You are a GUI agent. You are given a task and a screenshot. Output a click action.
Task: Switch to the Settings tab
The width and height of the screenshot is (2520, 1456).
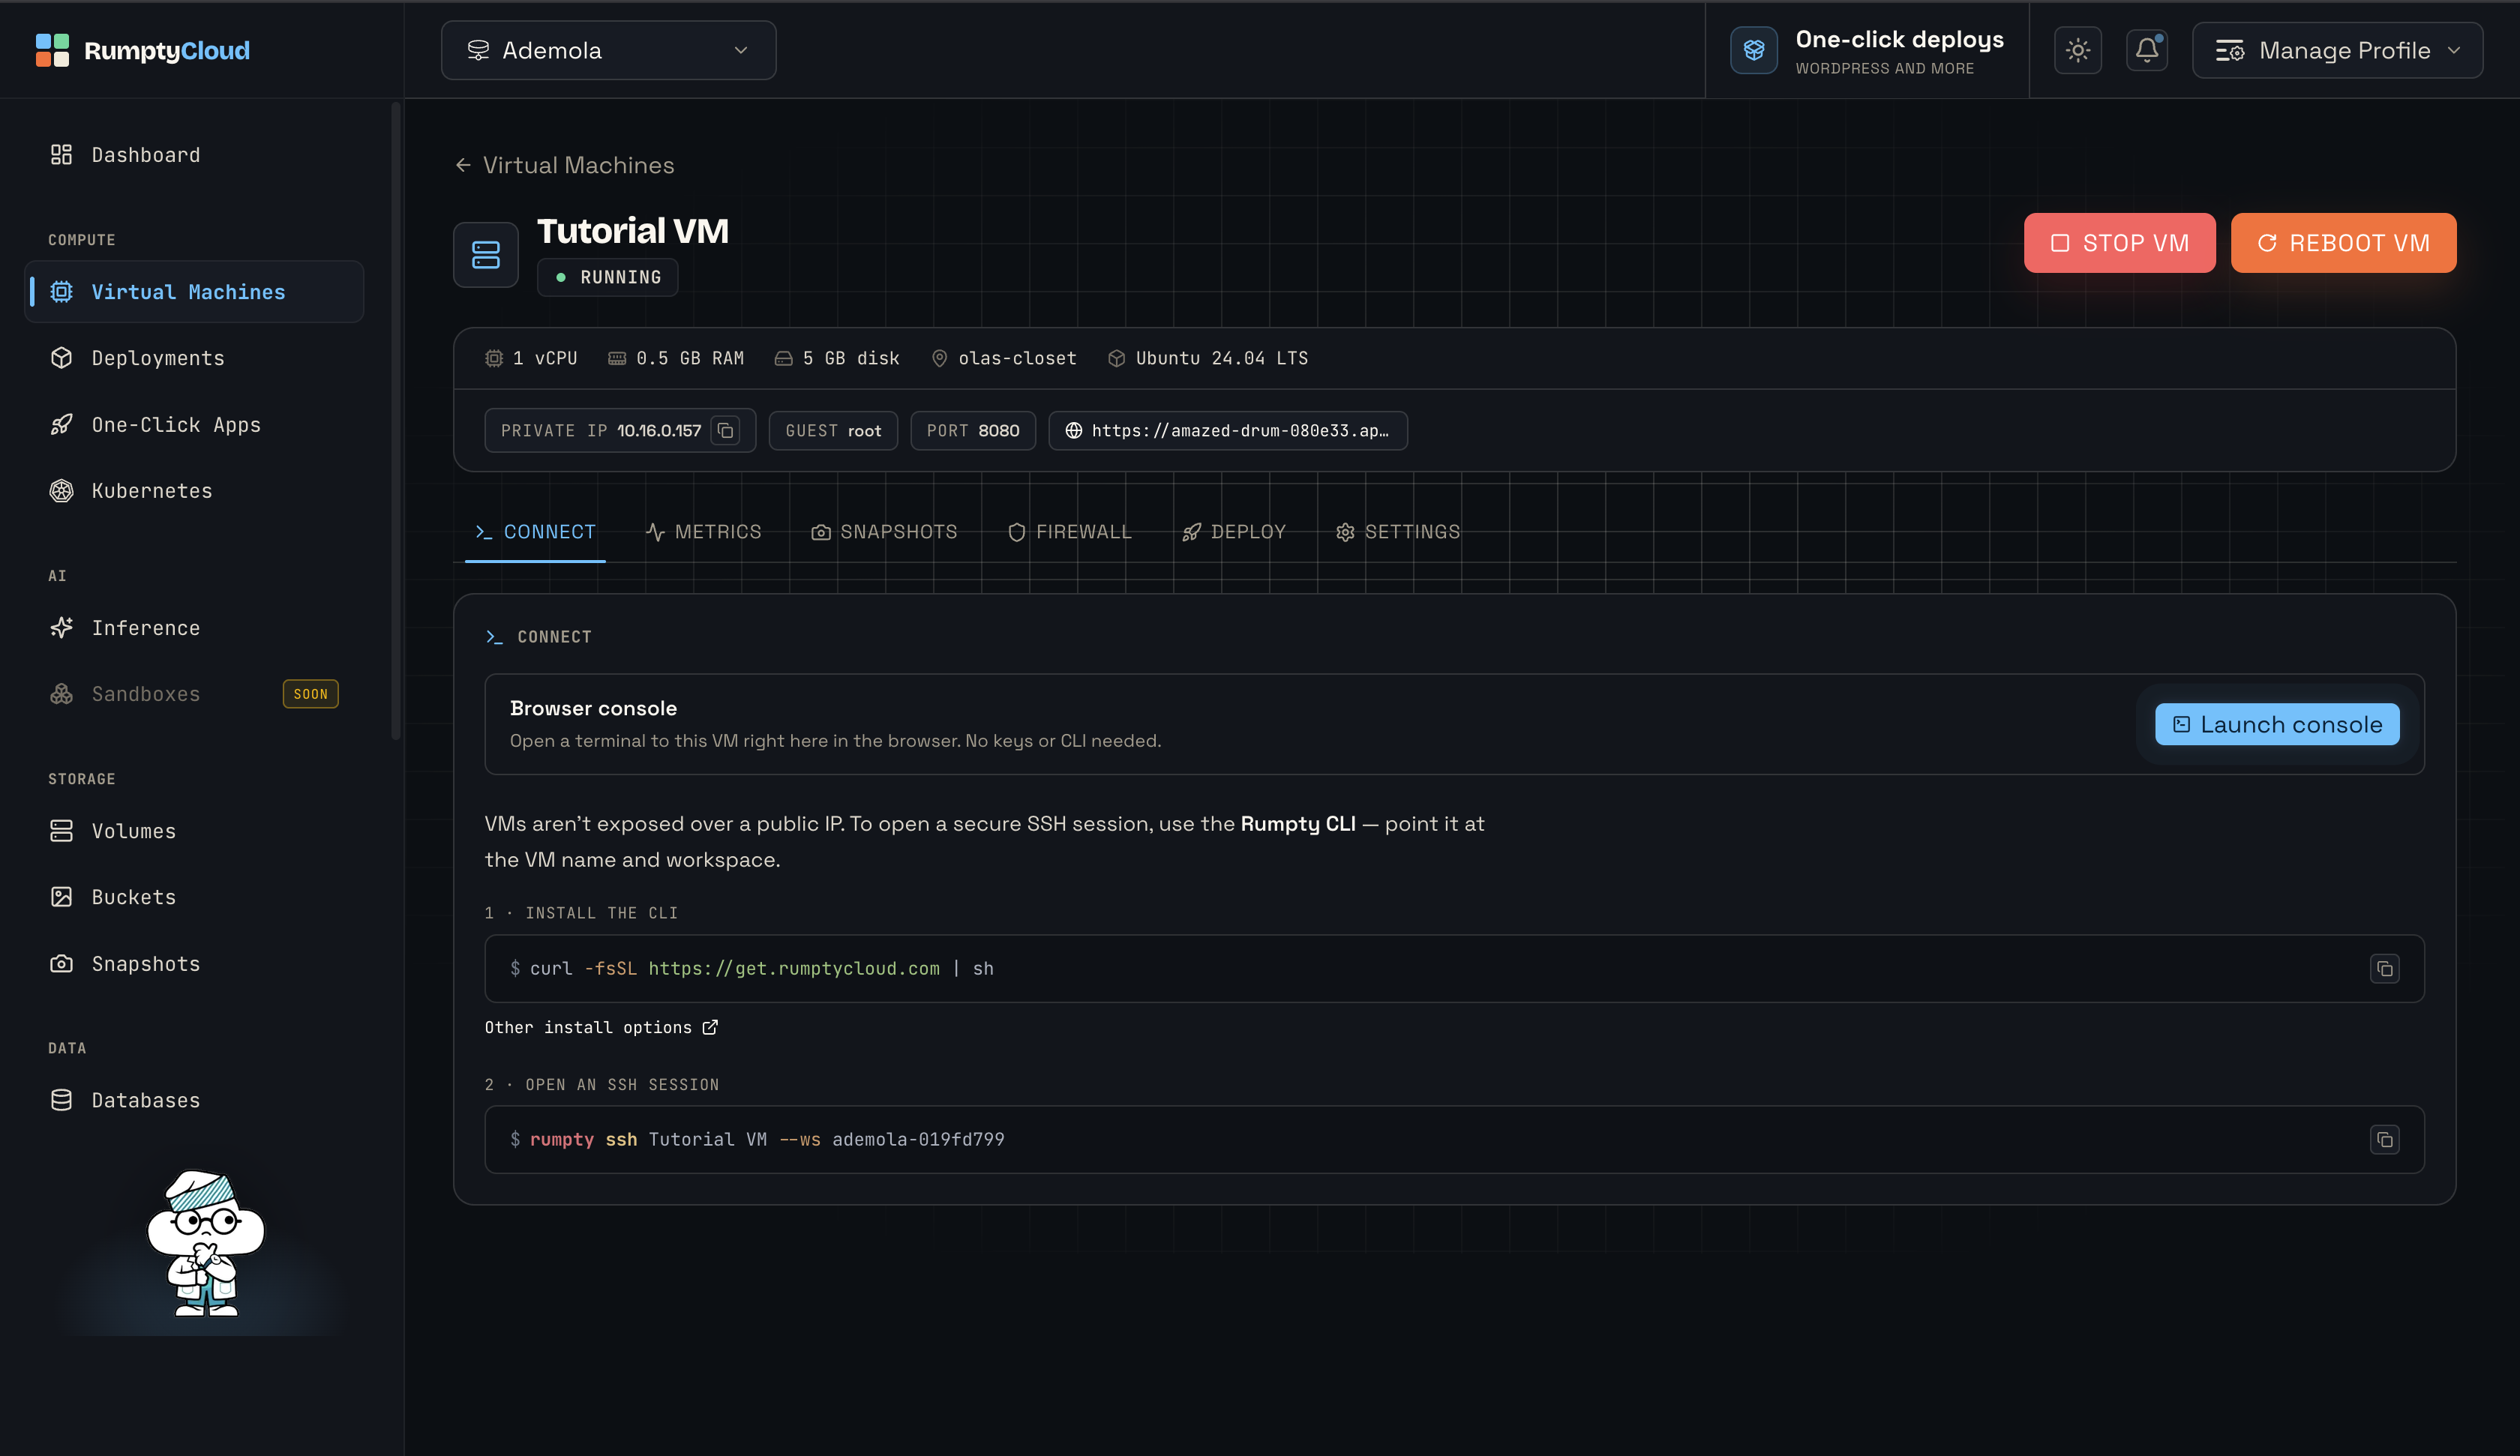tap(1398, 532)
